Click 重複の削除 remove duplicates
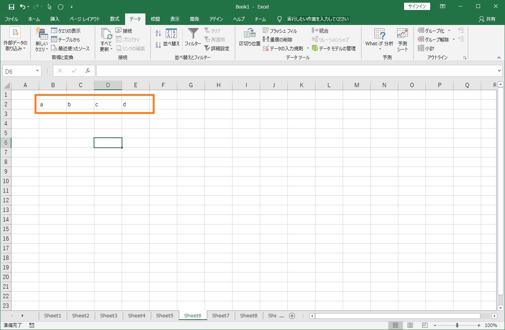This screenshot has height=330, width=505. (277, 40)
